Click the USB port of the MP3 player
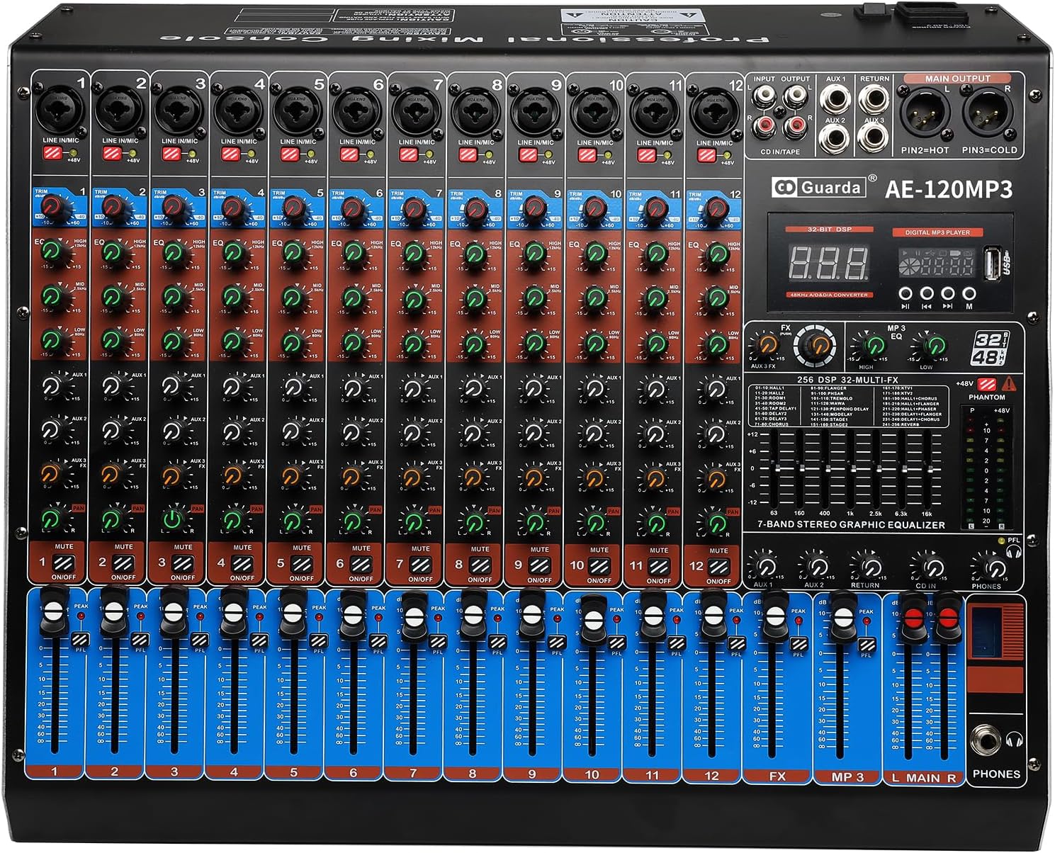This screenshot has height=853, width=1055. tap(993, 264)
